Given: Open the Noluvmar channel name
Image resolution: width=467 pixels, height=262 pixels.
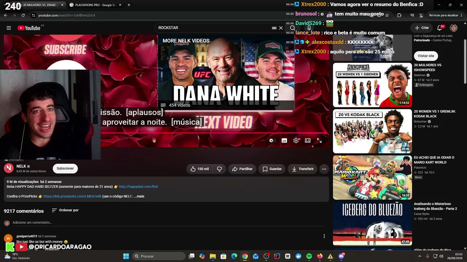Looking at the screenshot, I should coord(420,122).
